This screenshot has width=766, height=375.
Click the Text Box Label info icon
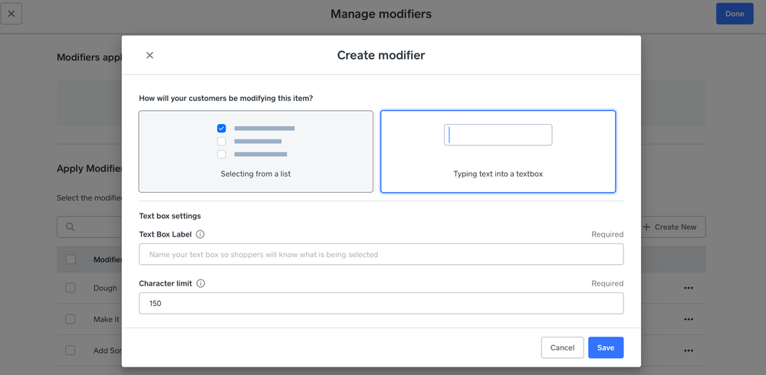tap(200, 234)
